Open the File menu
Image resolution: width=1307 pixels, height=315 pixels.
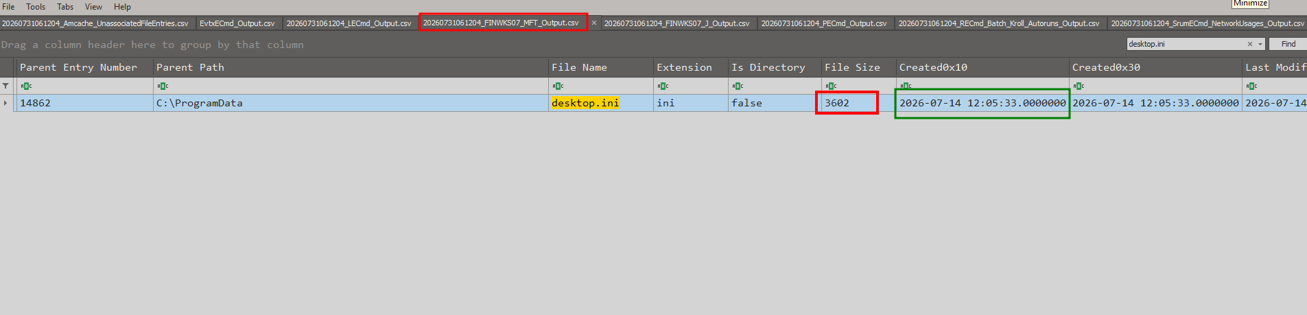coord(8,7)
